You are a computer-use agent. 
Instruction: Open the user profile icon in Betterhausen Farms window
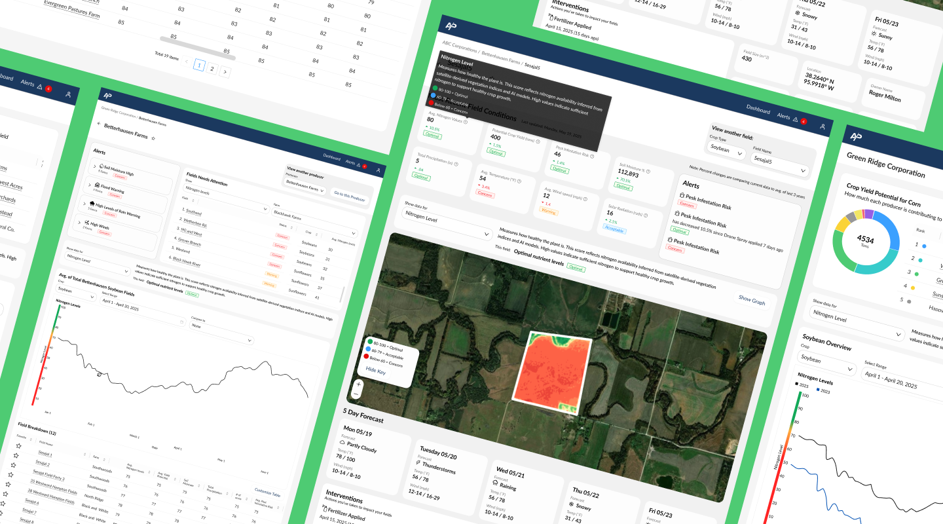click(x=378, y=170)
